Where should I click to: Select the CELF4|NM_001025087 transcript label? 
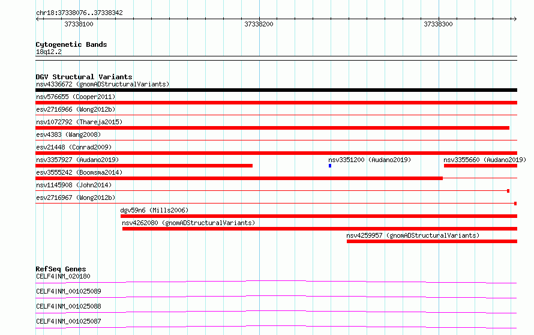(68, 321)
